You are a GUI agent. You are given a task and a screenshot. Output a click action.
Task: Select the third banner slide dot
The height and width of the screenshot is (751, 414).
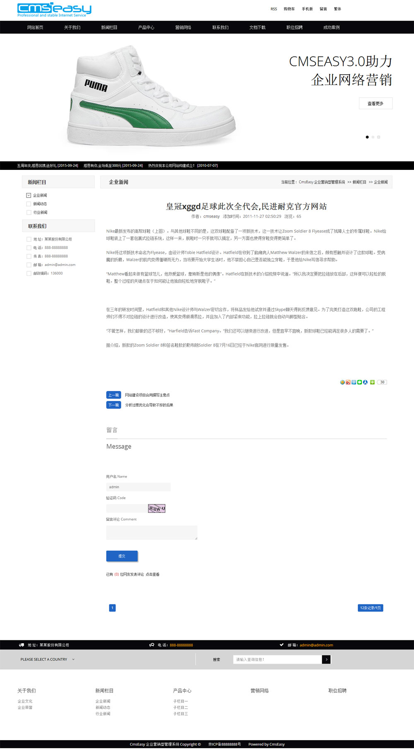[x=378, y=137]
